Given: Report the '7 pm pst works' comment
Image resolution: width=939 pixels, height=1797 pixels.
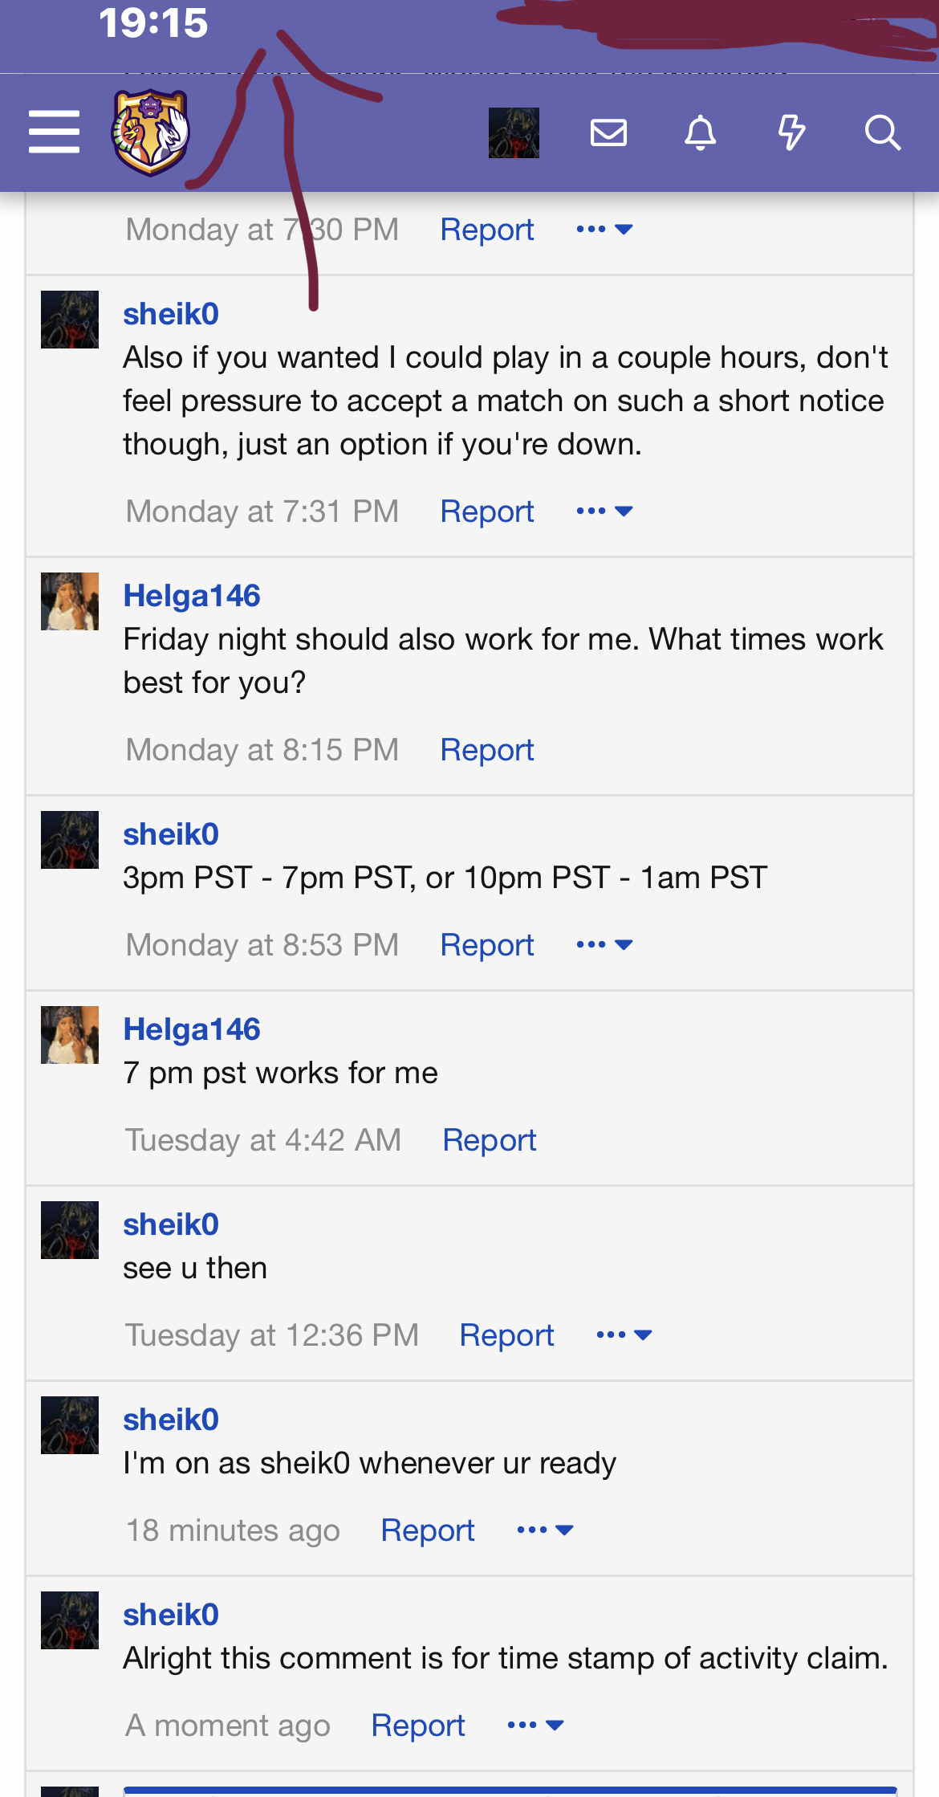Looking at the screenshot, I should coord(490,1140).
